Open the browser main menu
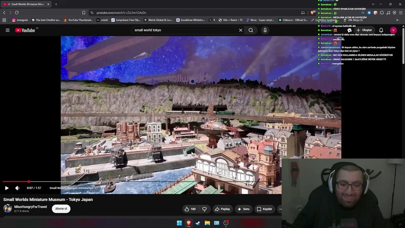This screenshot has width=405, height=228. click(x=401, y=13)
